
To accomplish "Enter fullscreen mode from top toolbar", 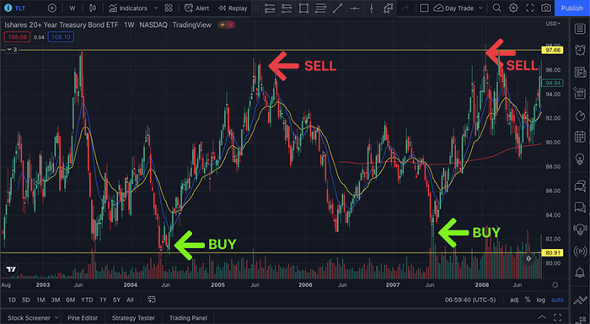I will (530, 8).
